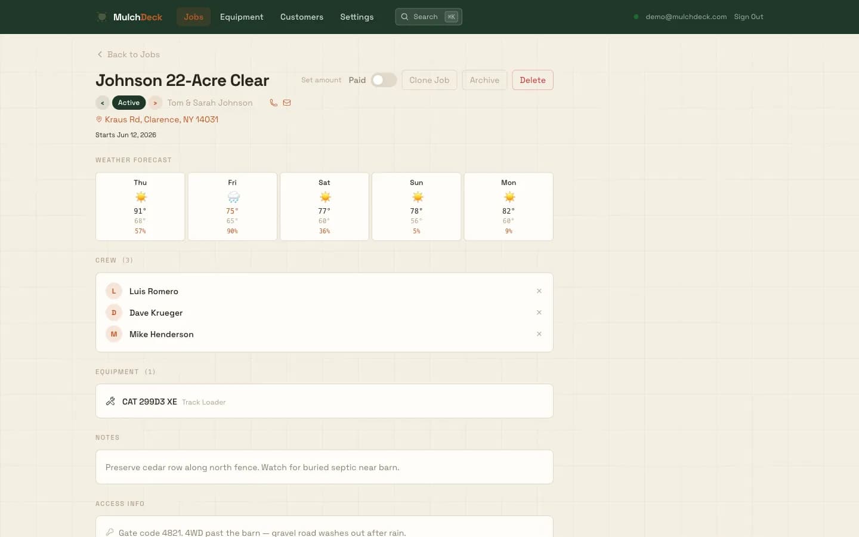This screenshot has height=537, width=859.
Task: Click the CAT 299D3 XE equipment icon
Action: 110,402
